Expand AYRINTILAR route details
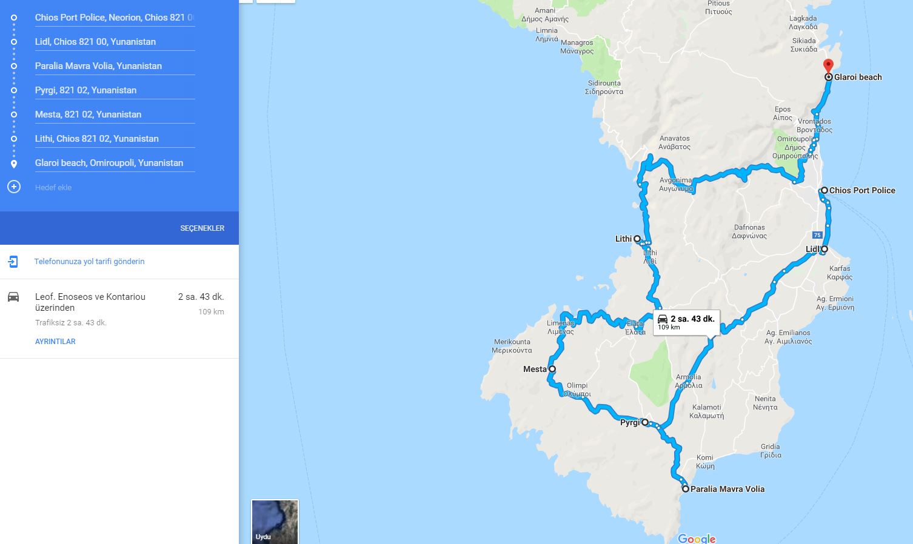Viewport: 913px width, 544px height. (55, 342)
